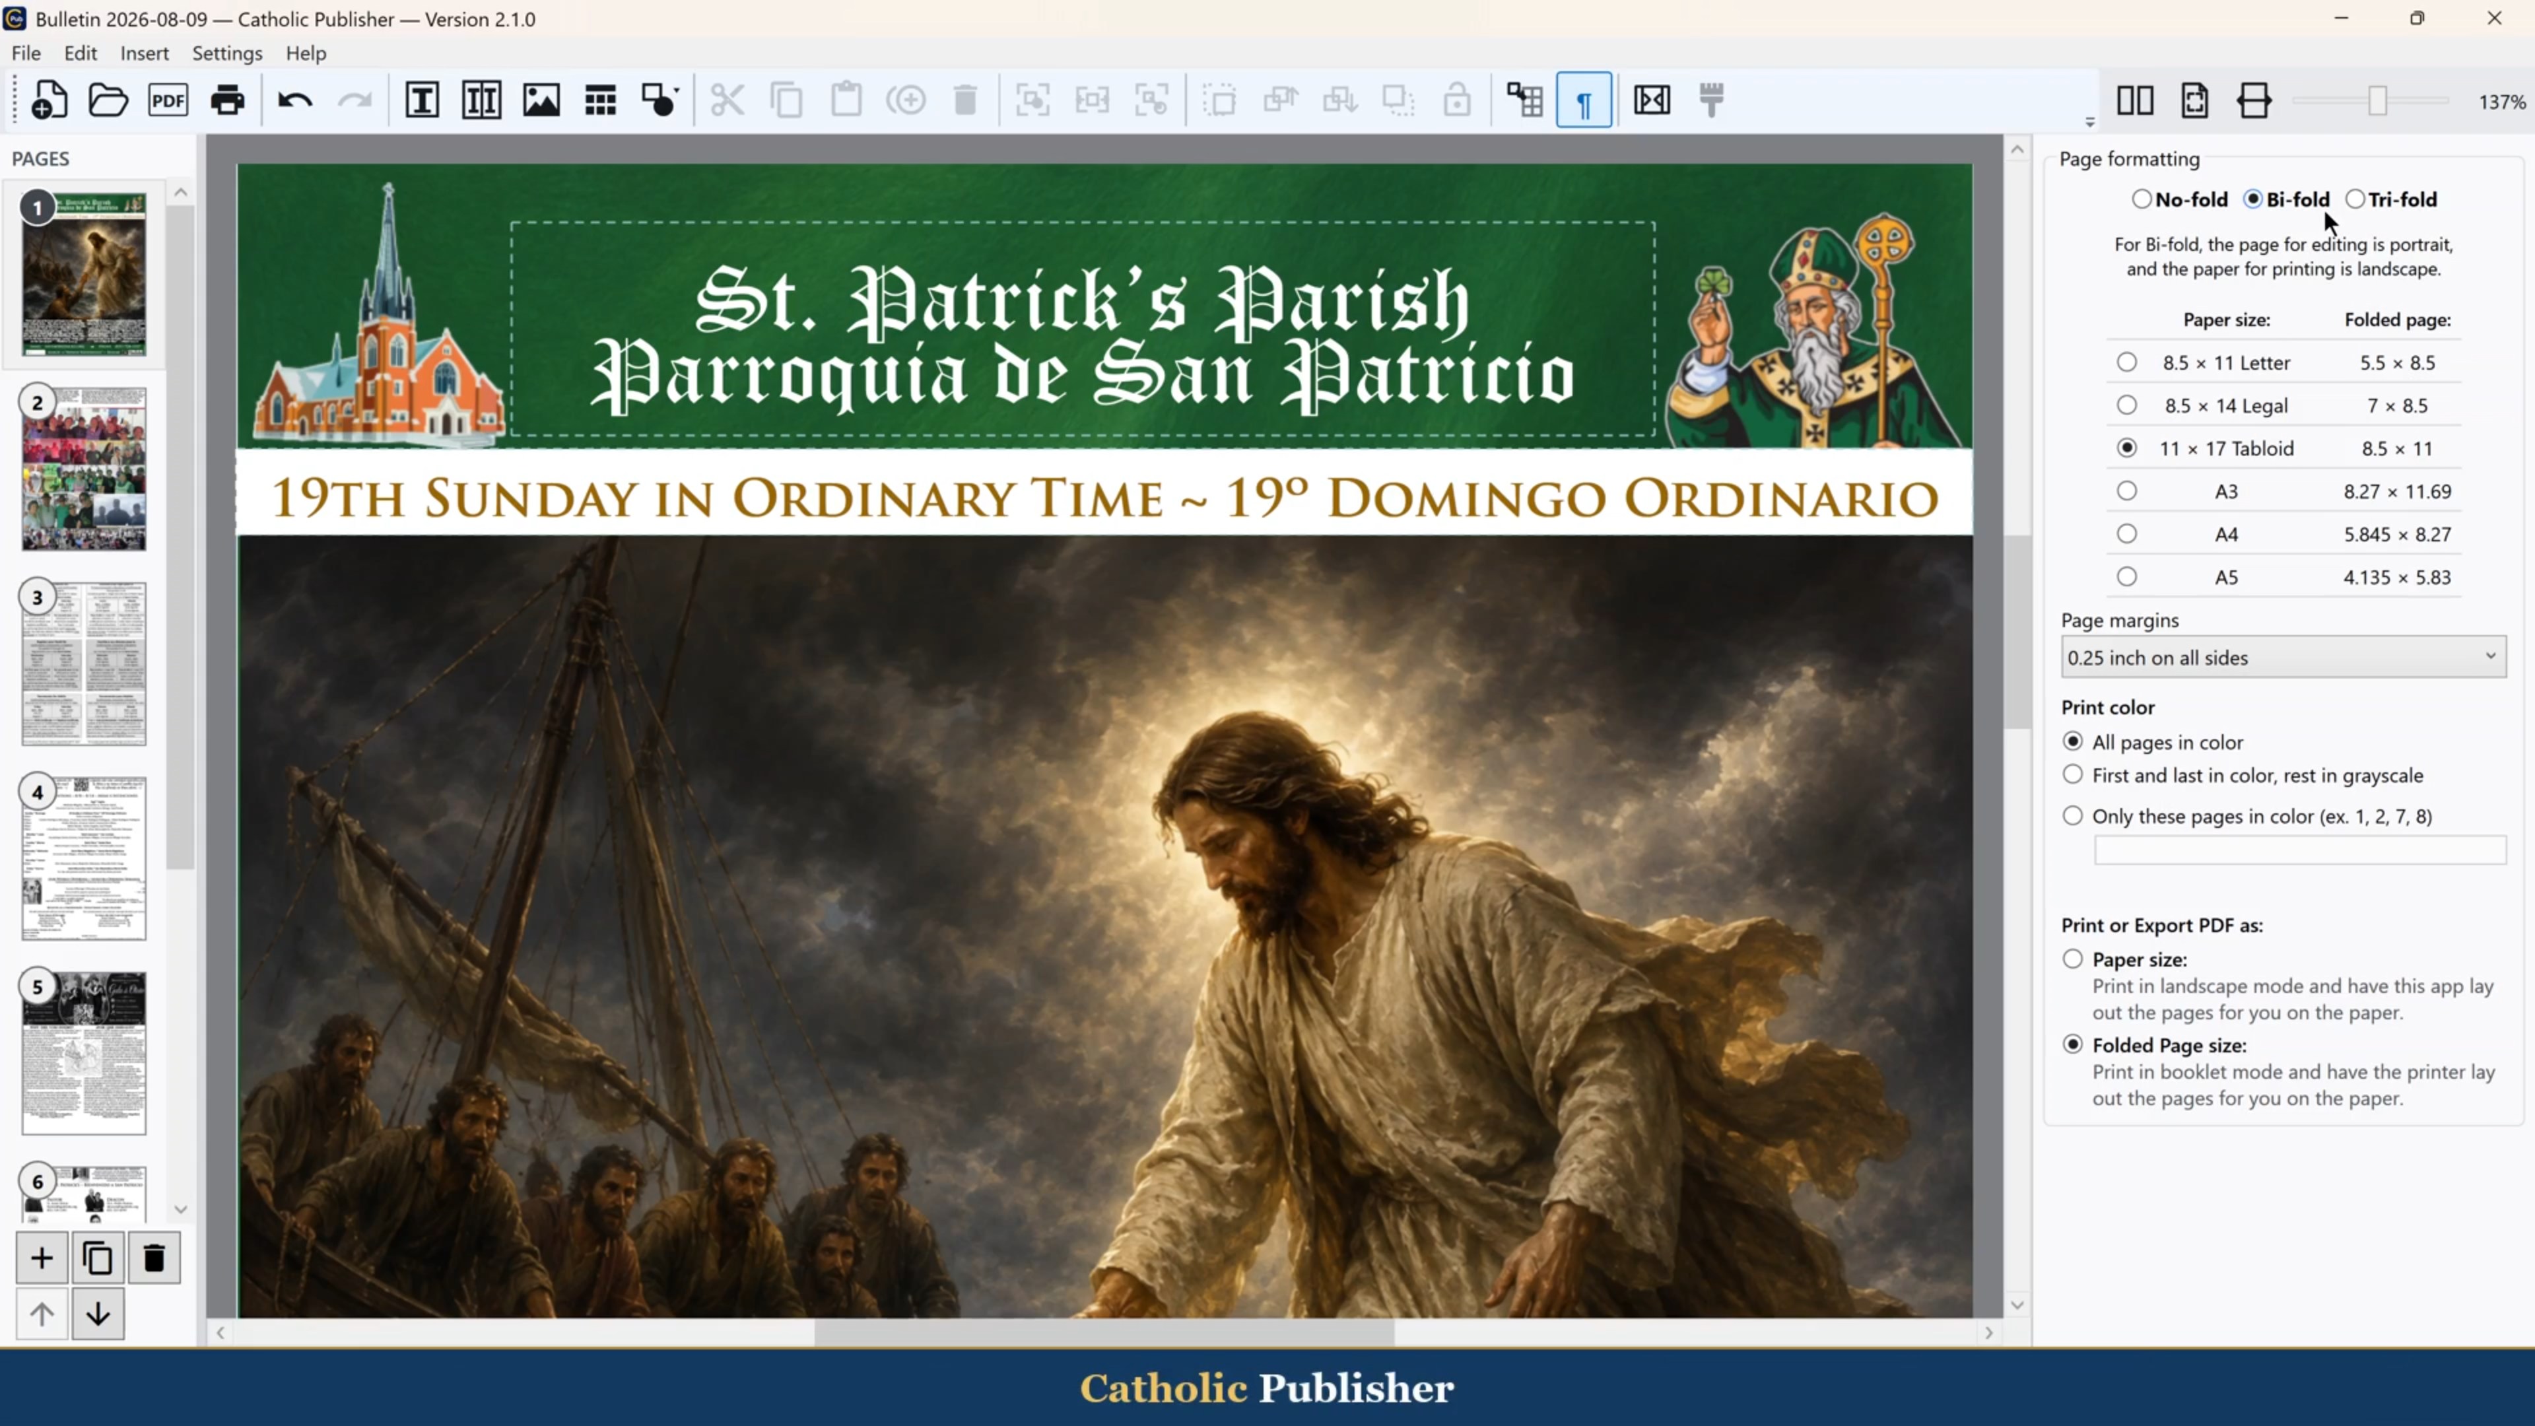Open the Insert menu
Viewport: 2535px width, 1426px height.
[x=145, y=53]
